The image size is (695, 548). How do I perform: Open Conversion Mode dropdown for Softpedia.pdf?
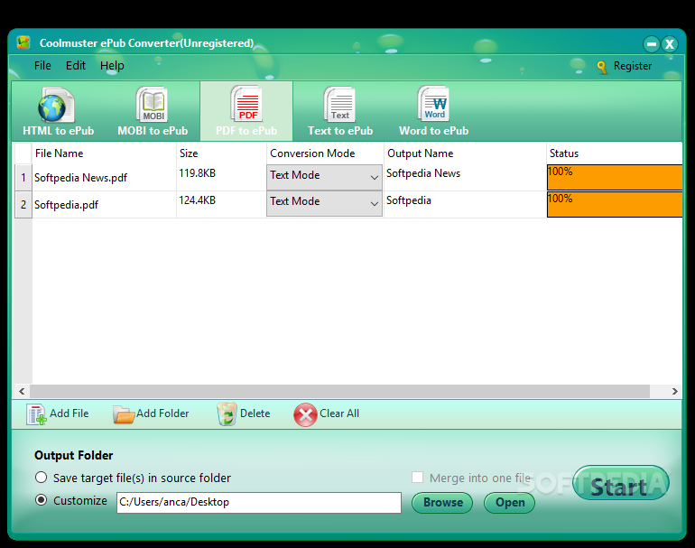(324, 203)
